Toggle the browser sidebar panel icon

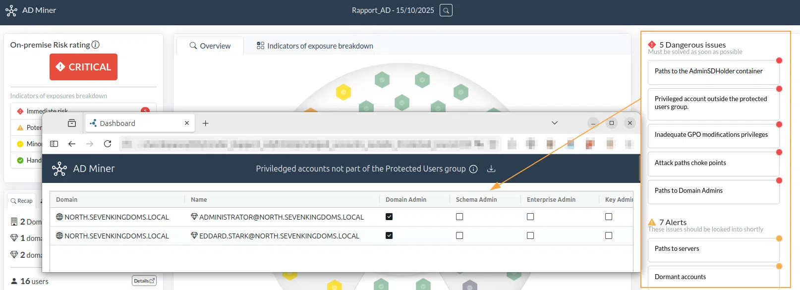click(x=55, y=144)
